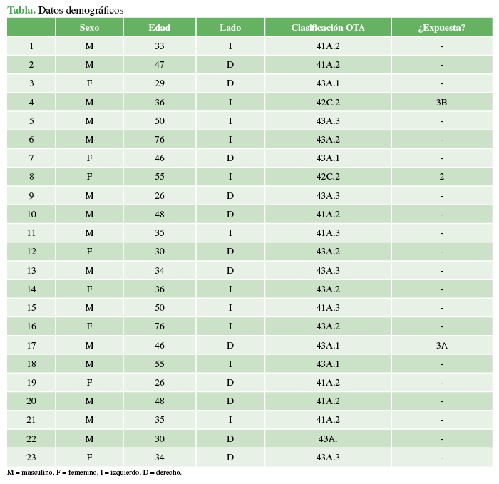Viewport: 499px width, 484px height.
Task: Click the age 29 cell in row 3
Action: click(159, 83)
